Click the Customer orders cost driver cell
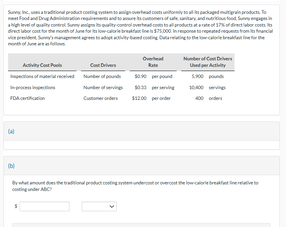This screenshot has width=286, height=227. [x=101, y=98]
